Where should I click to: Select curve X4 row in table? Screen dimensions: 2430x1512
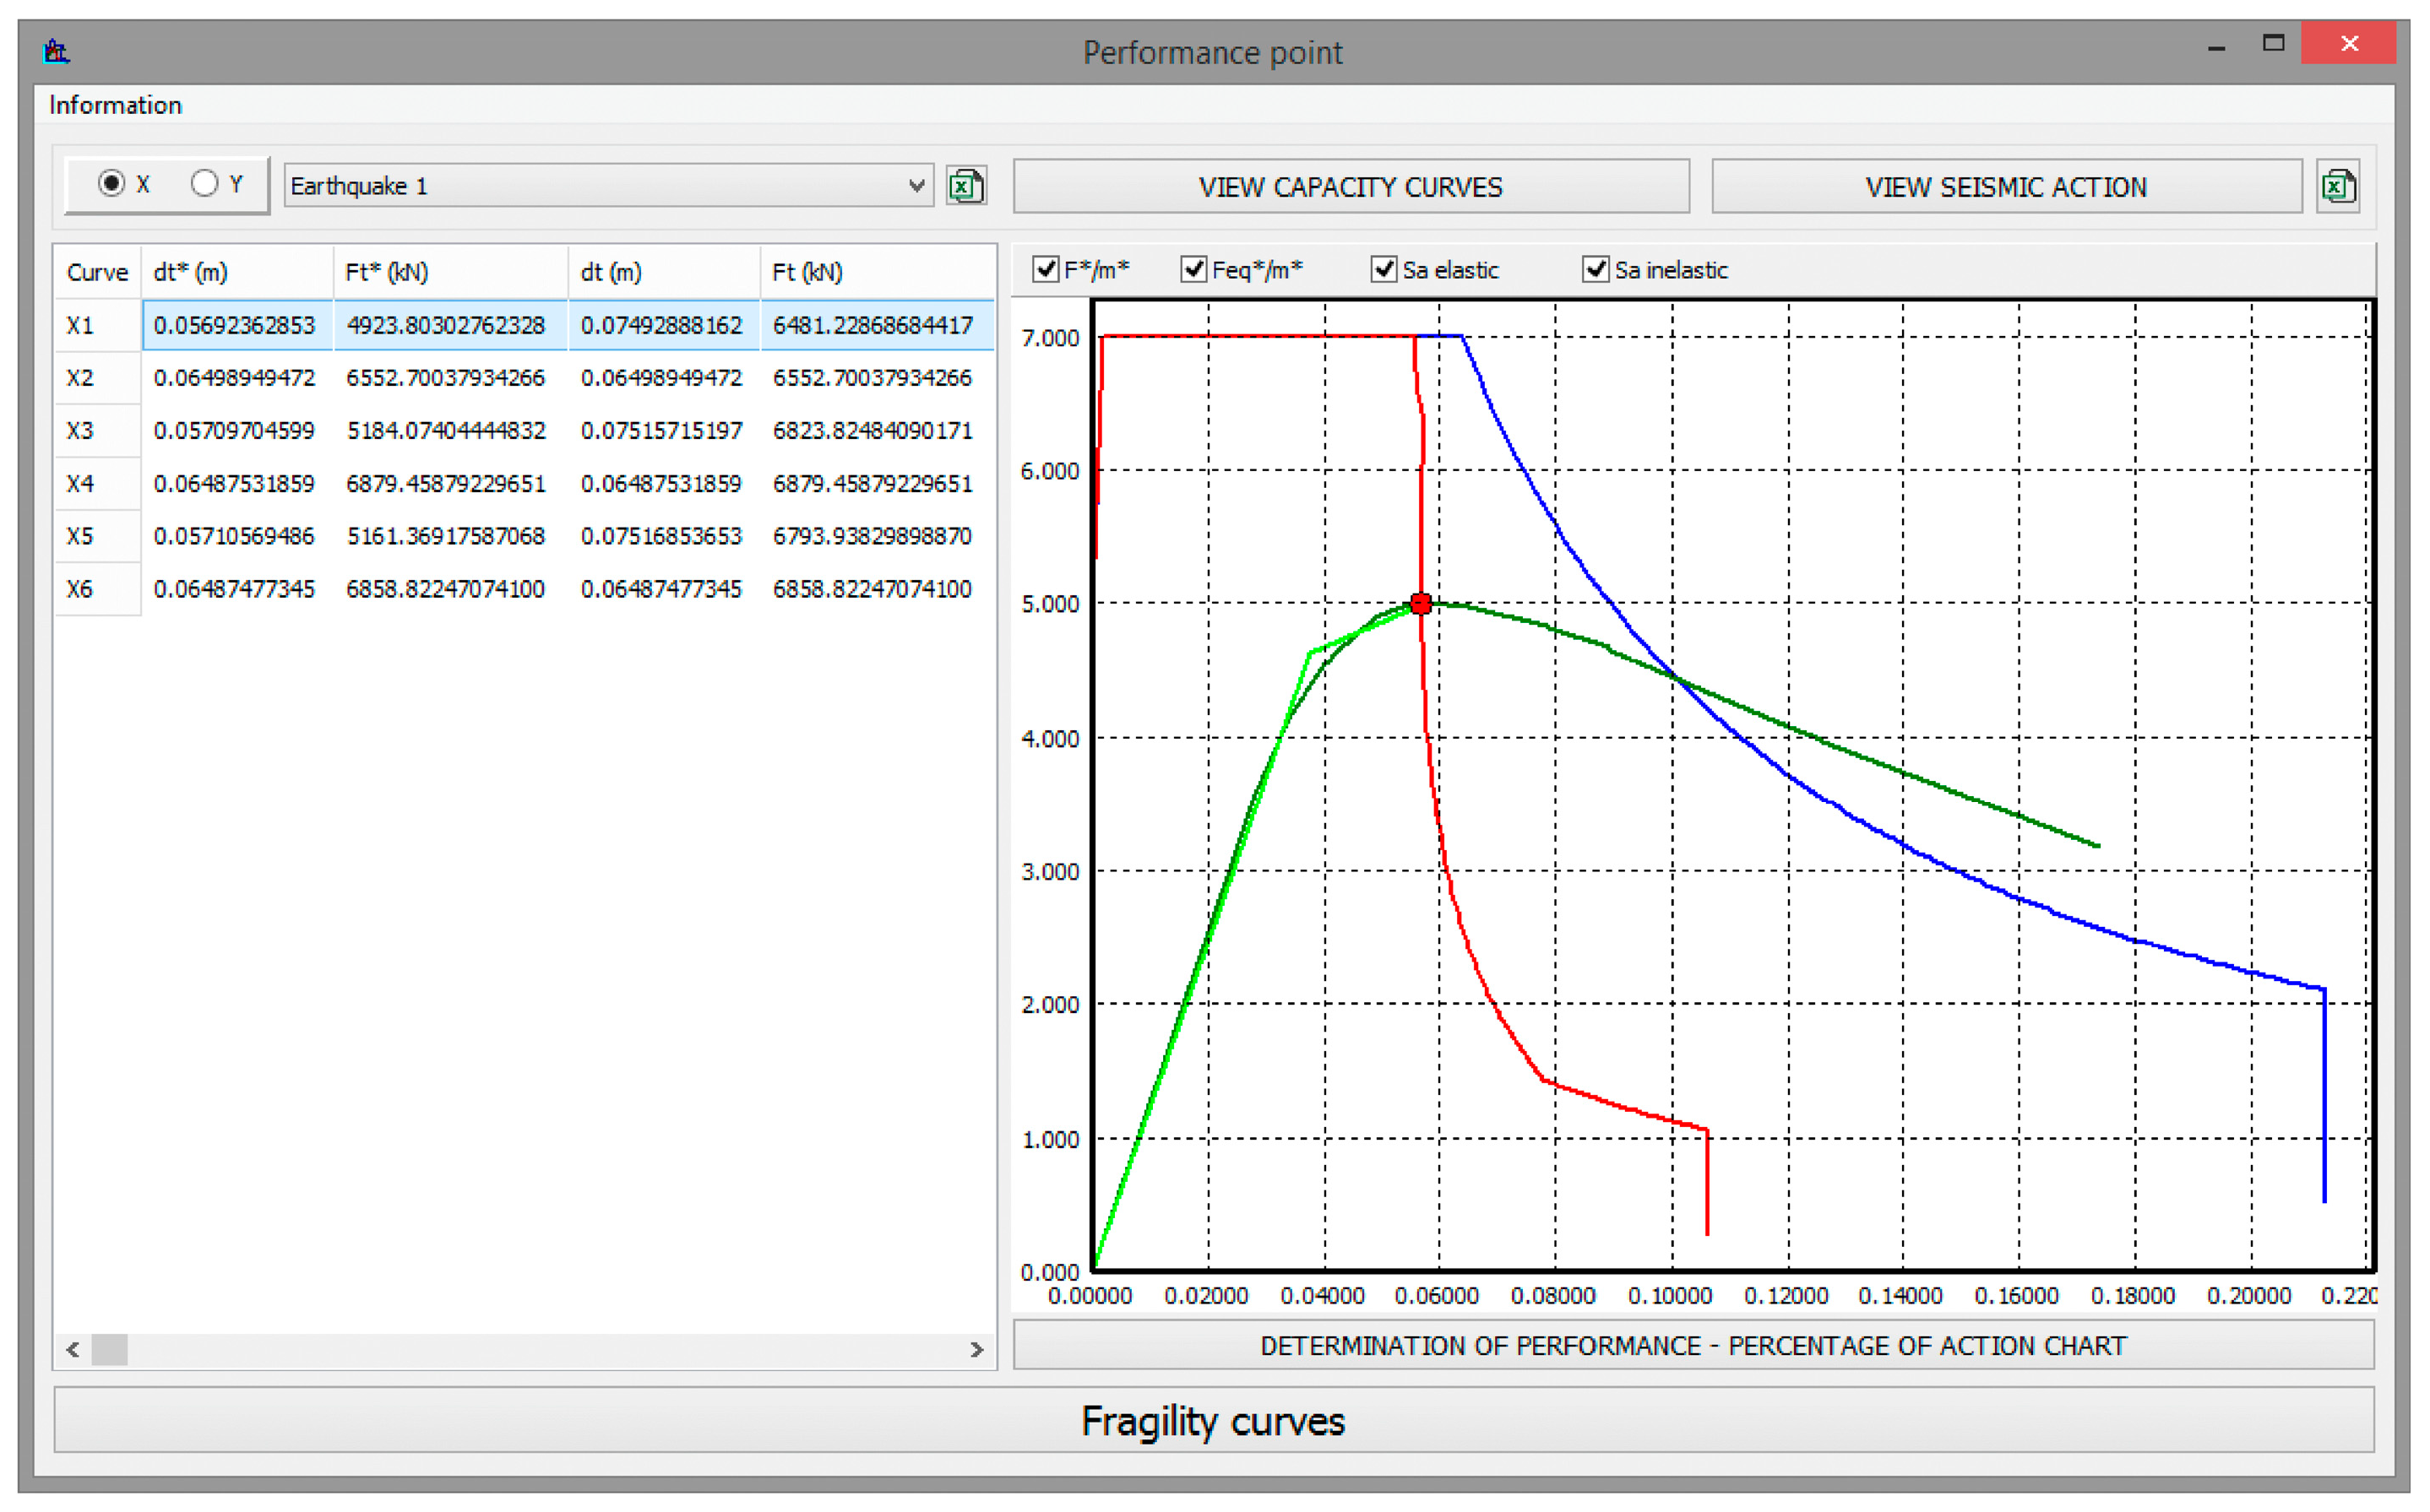tap(80, 484)
